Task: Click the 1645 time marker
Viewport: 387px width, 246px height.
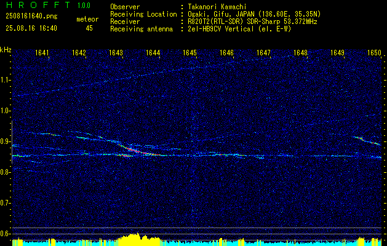Action: point(190,52)
